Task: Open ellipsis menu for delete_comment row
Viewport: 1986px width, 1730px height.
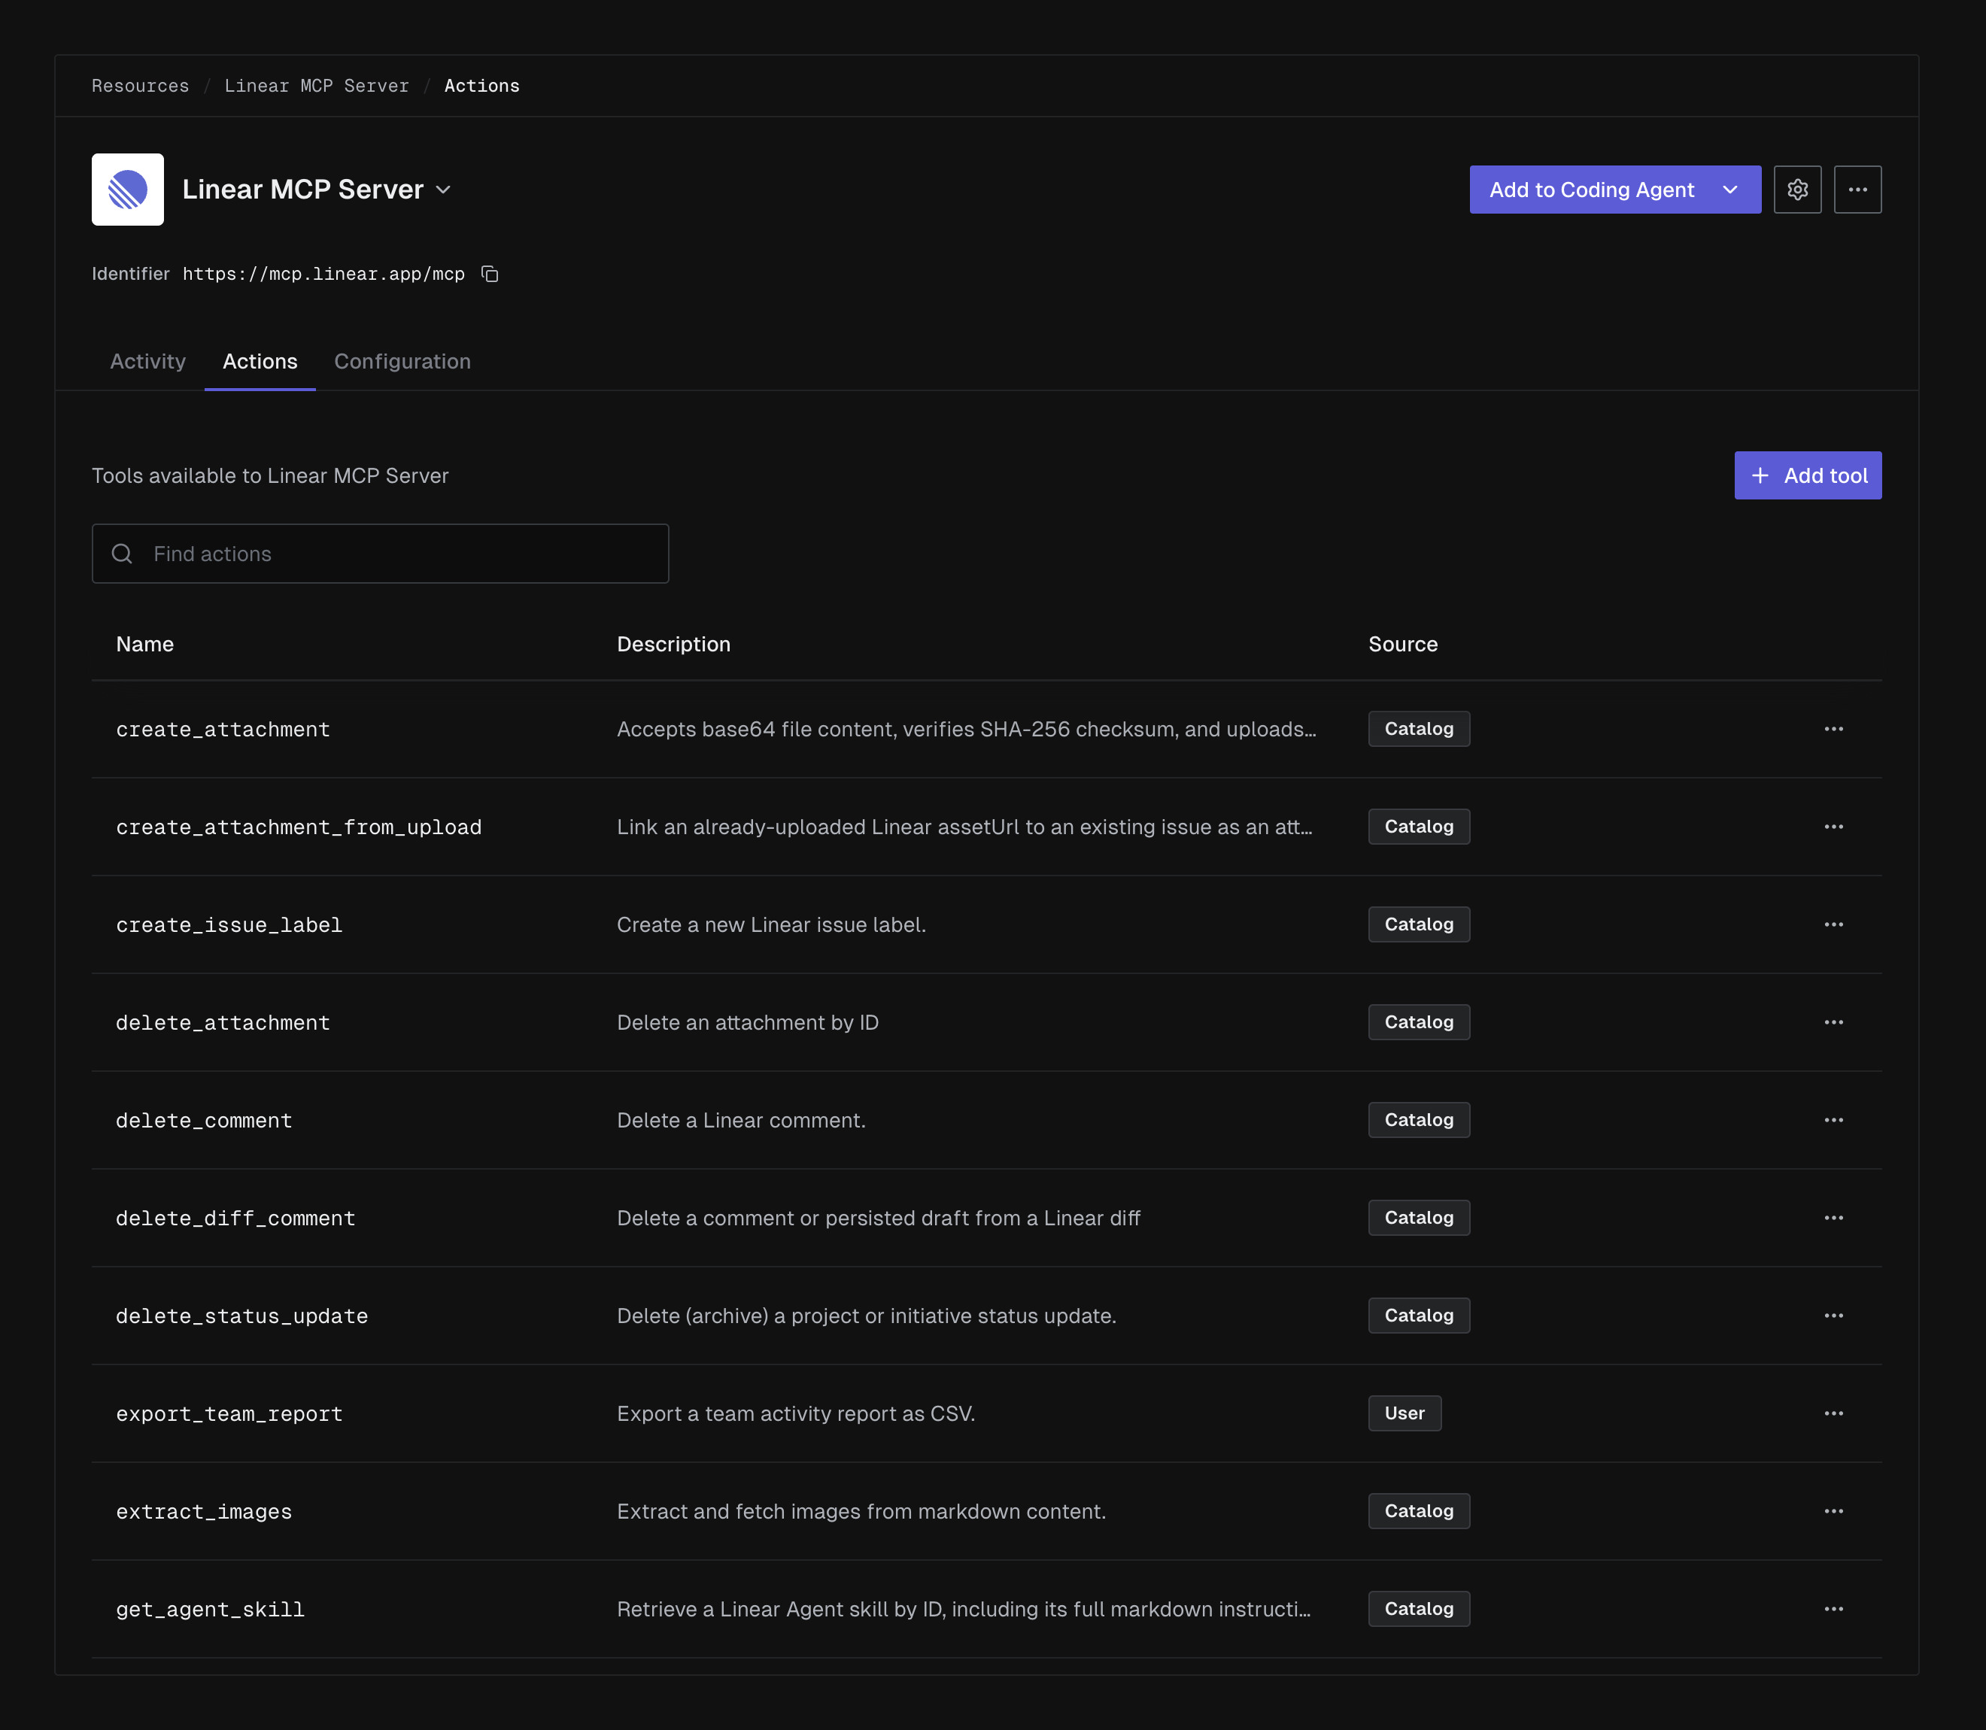Action: (x=1833, y=1120)
